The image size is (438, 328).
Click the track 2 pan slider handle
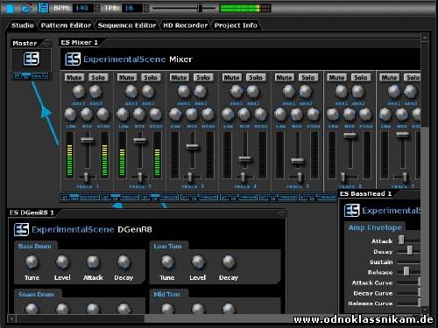click(140, 177)
